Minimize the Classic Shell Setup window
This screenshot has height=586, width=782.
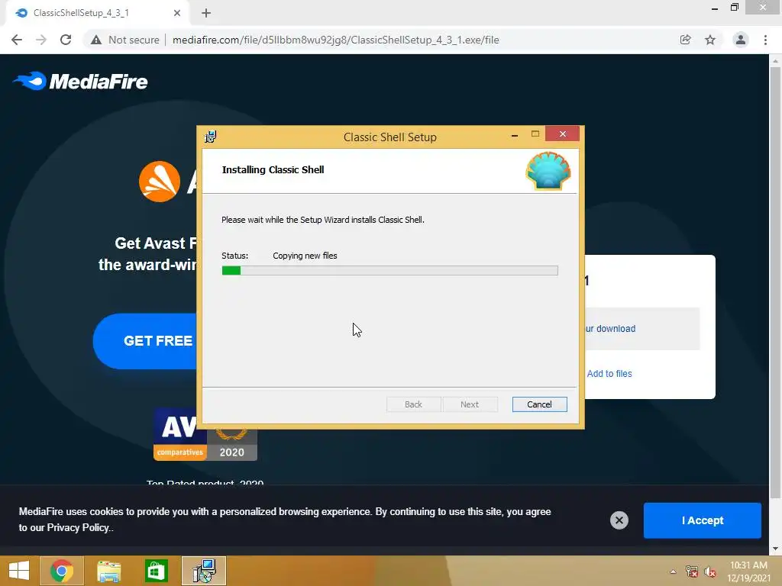tap(515, 134)
